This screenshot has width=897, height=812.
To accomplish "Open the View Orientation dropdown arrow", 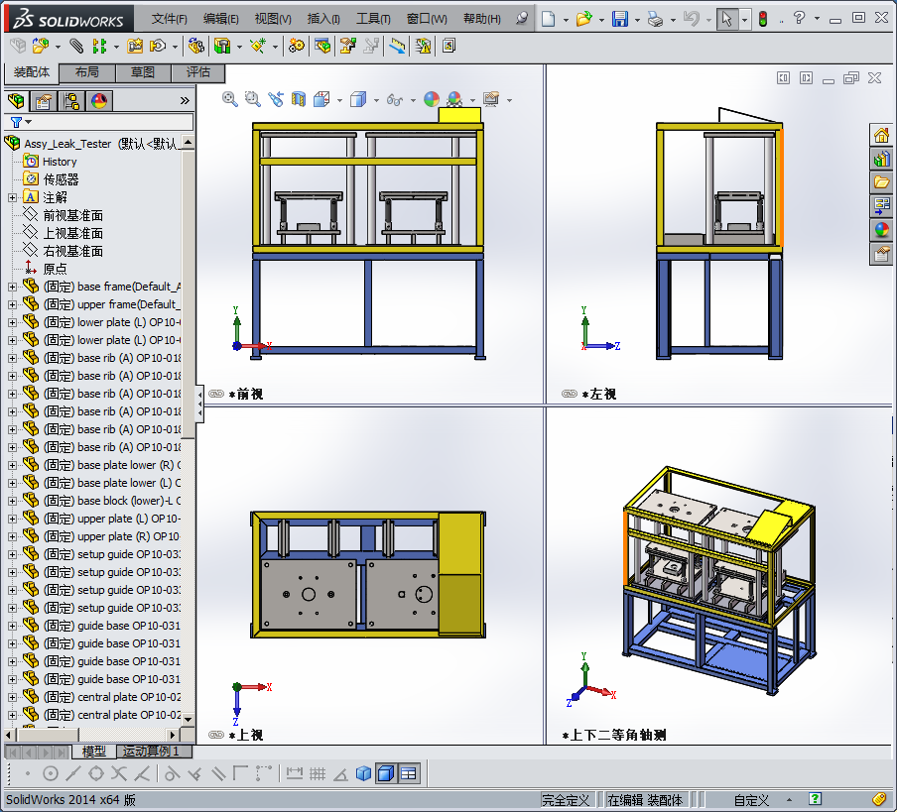I will pyautogui.click(x=339, y=100).
